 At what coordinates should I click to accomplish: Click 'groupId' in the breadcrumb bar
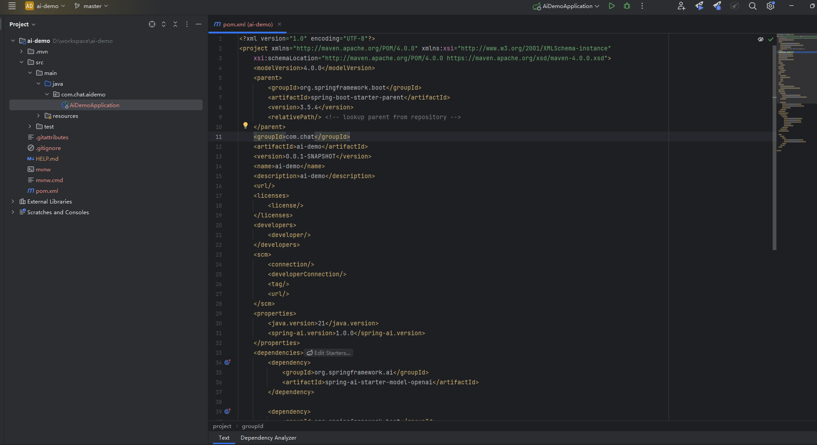(253, 426)
